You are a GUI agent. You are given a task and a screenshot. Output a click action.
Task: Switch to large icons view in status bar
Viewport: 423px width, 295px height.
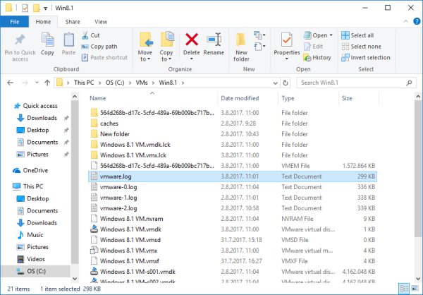click(414, 289)
